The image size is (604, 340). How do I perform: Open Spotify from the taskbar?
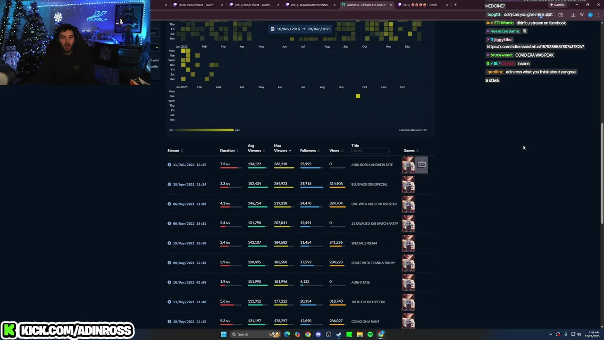[370, 334]
